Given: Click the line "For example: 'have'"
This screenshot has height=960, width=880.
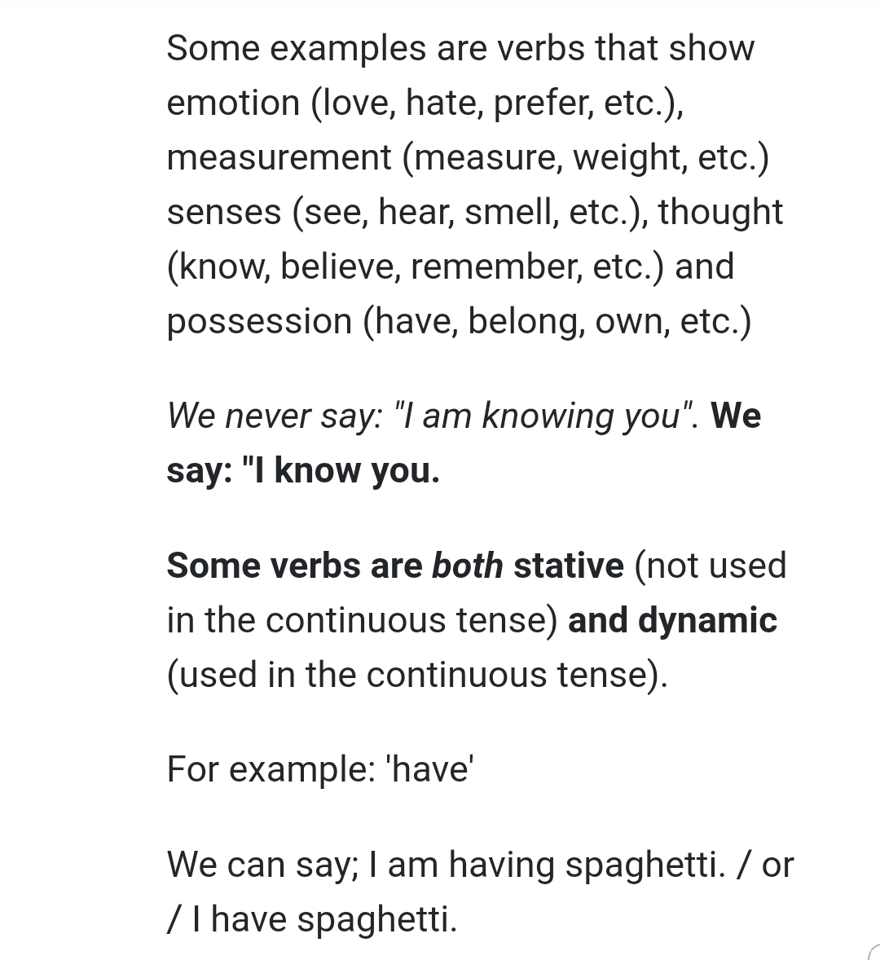Looking at the screenshot, I should [x=320, y=768].
